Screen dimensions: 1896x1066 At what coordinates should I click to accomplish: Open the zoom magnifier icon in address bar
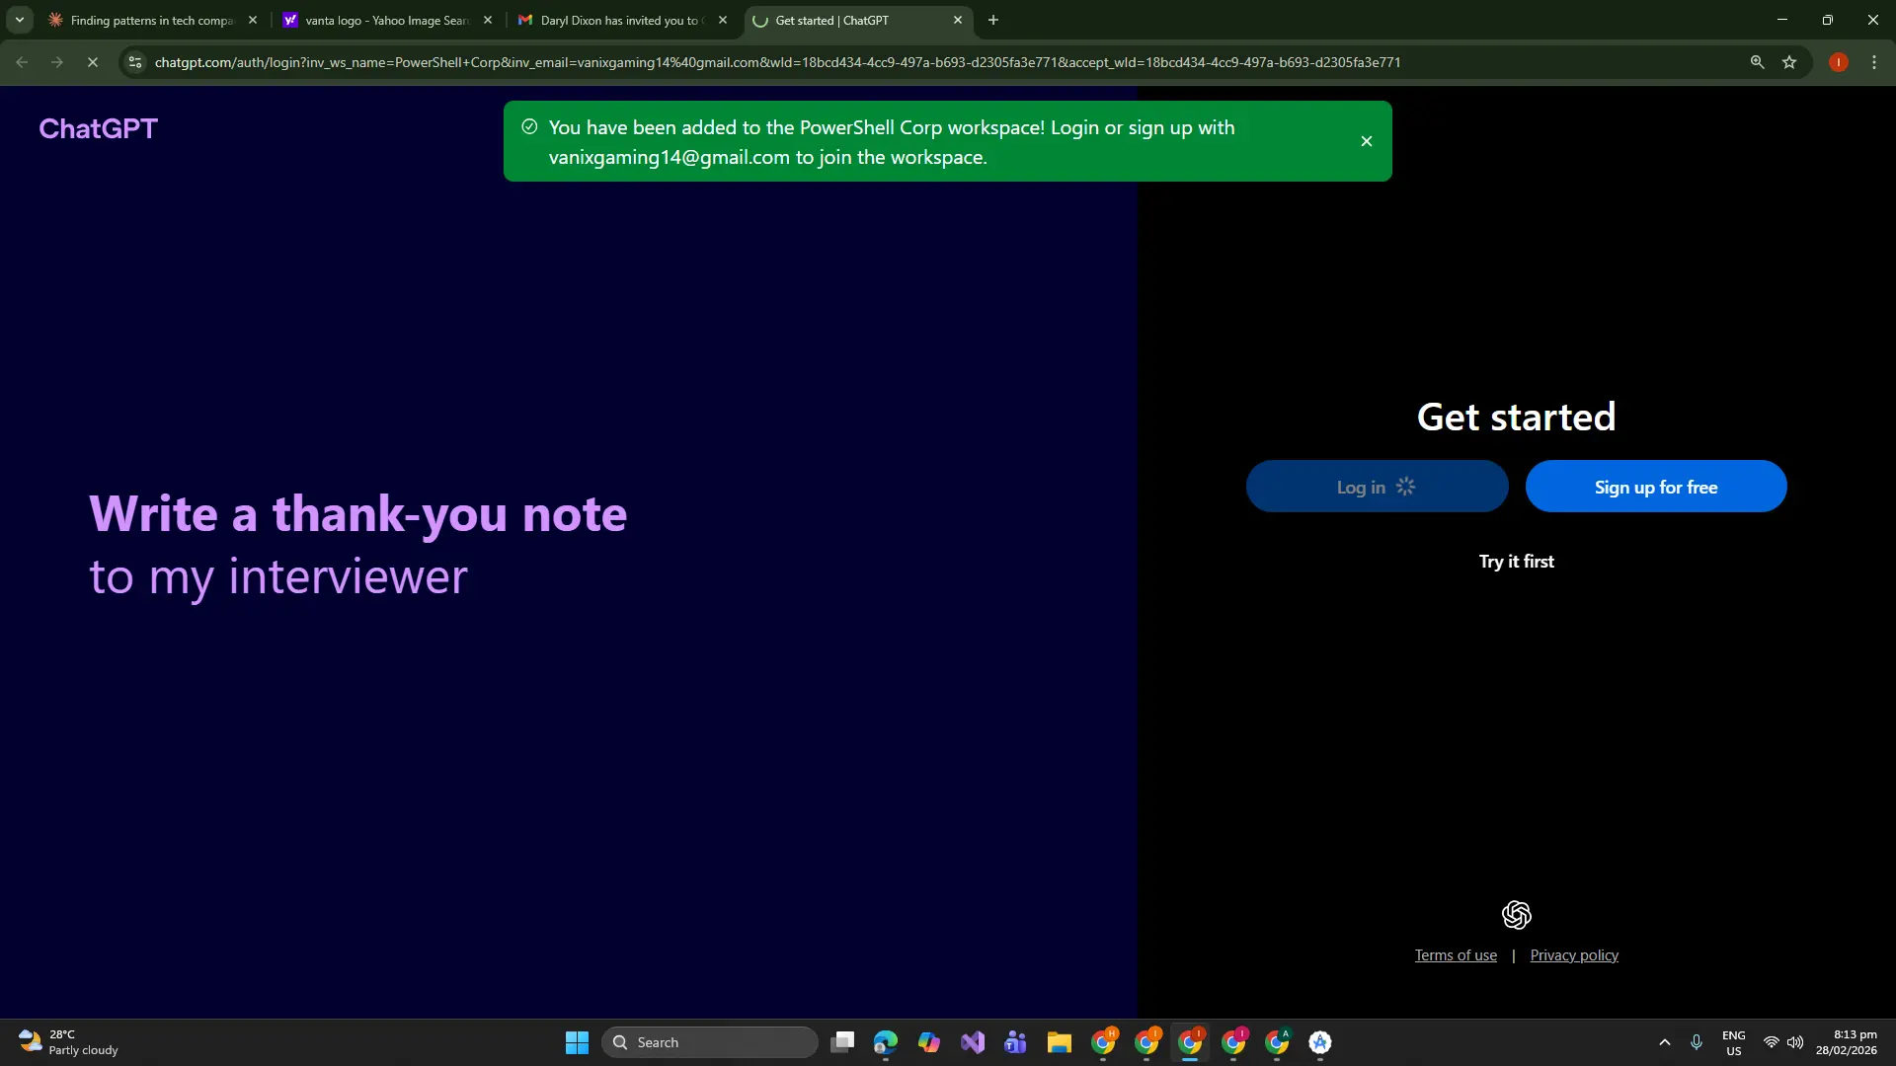pos(1757,62)
